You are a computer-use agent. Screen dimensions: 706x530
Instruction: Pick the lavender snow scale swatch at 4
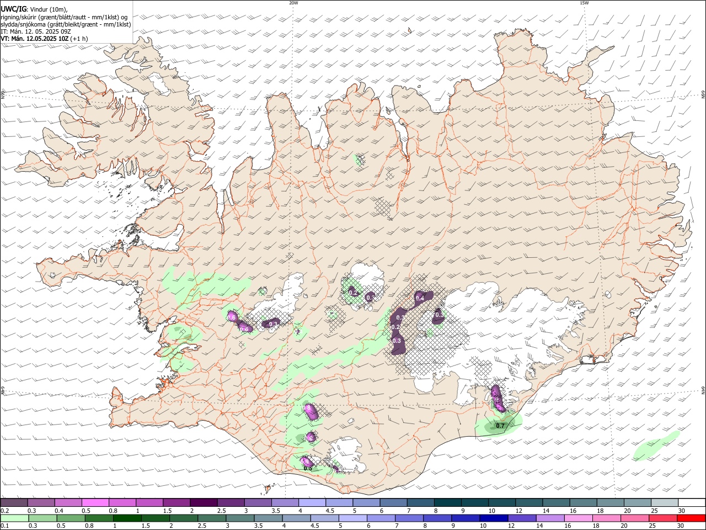(312, 503)
